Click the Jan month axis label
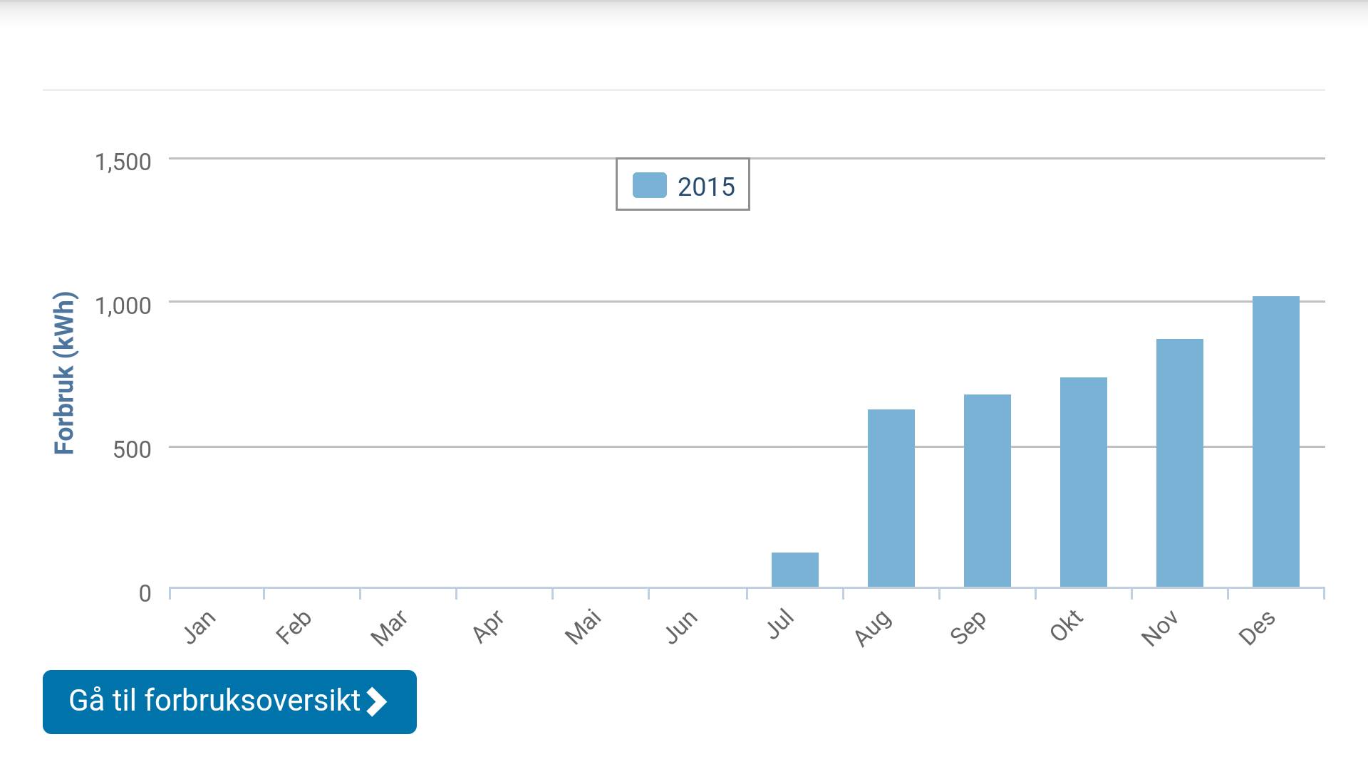This screenshot has height=769, width=1368. 199,627
